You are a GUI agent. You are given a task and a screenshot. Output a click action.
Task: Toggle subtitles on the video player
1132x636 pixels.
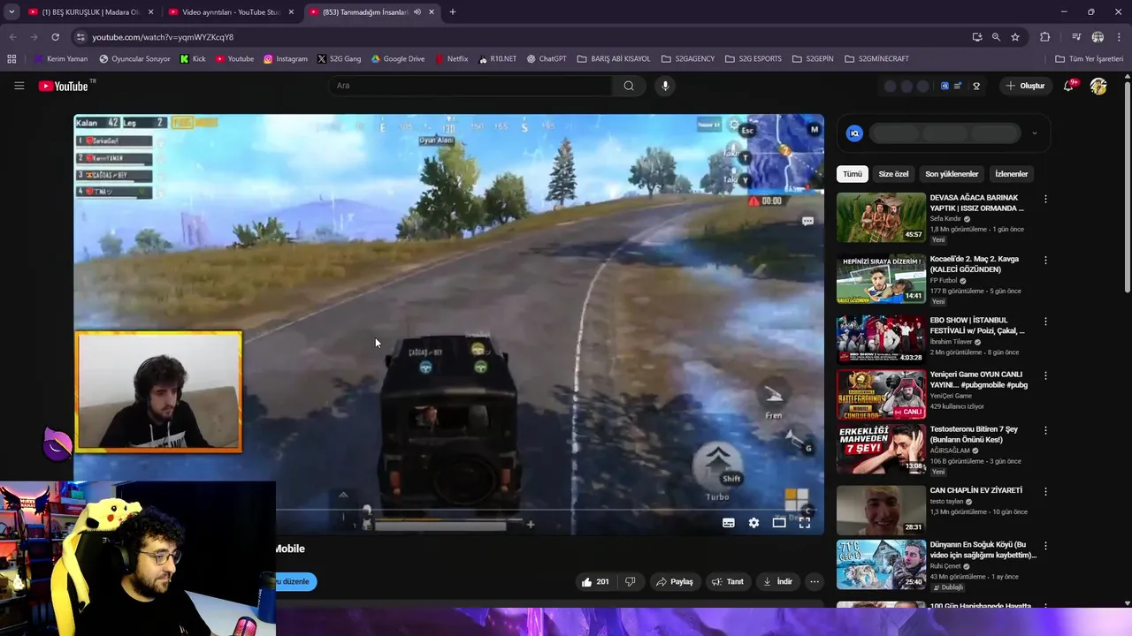coord(729,523)
